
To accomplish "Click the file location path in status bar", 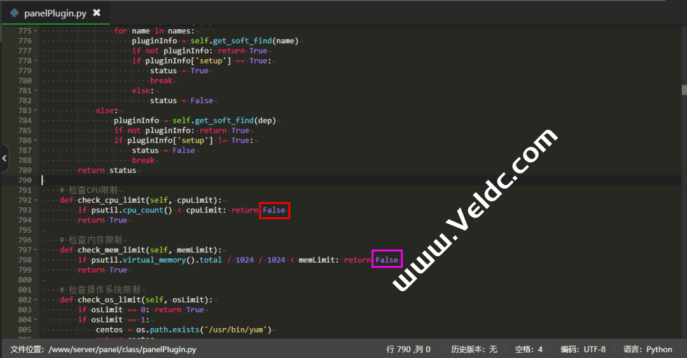I will pos(103,349).
